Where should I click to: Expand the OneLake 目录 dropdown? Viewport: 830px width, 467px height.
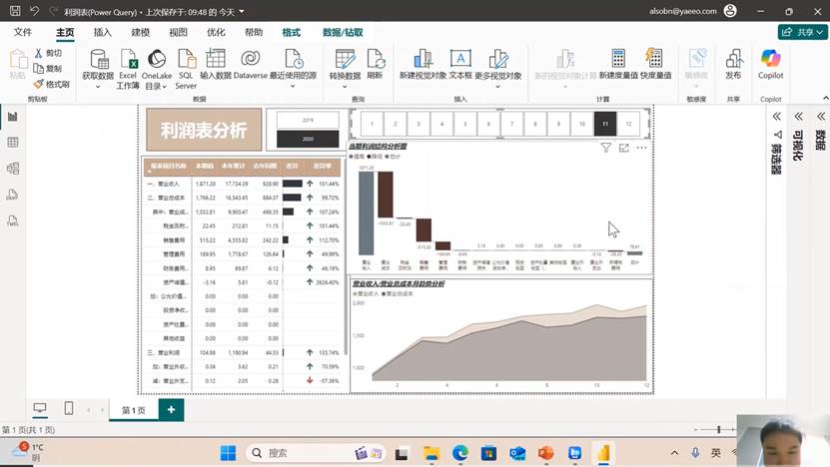pos(156,87)
